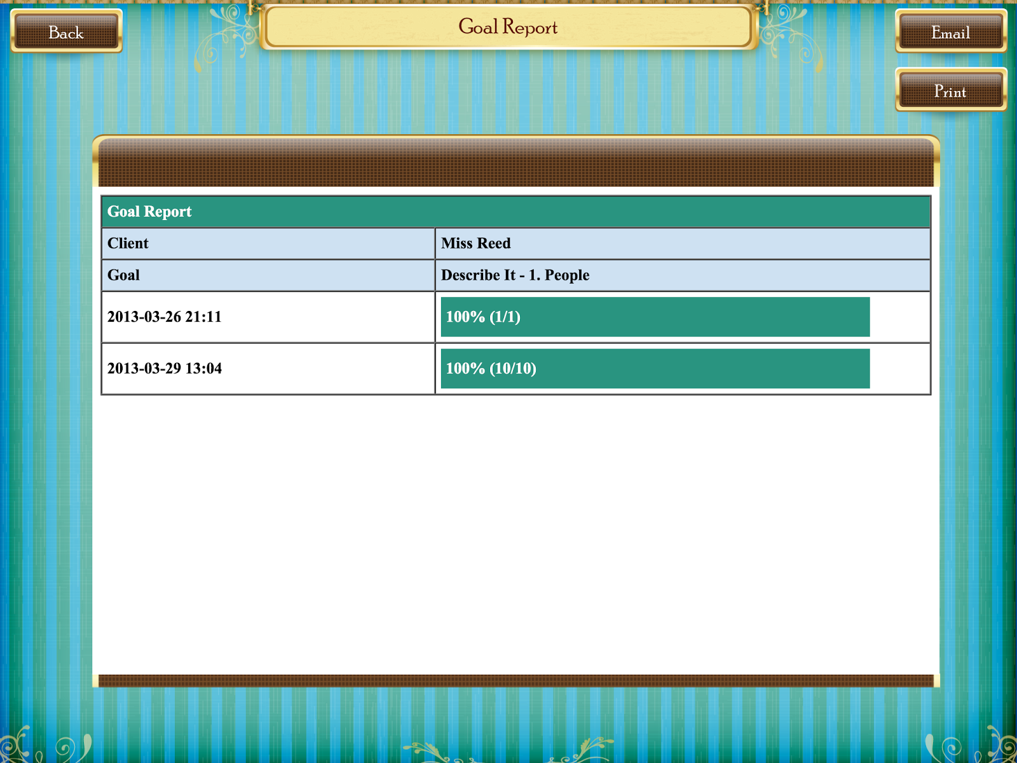1017x763 pixels.
Task: Click the Print button
Action: click(950, 92)
